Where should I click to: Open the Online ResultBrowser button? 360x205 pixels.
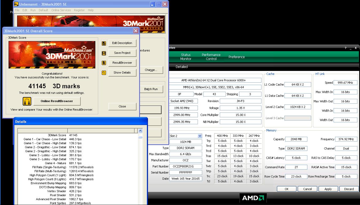(57, 101)
